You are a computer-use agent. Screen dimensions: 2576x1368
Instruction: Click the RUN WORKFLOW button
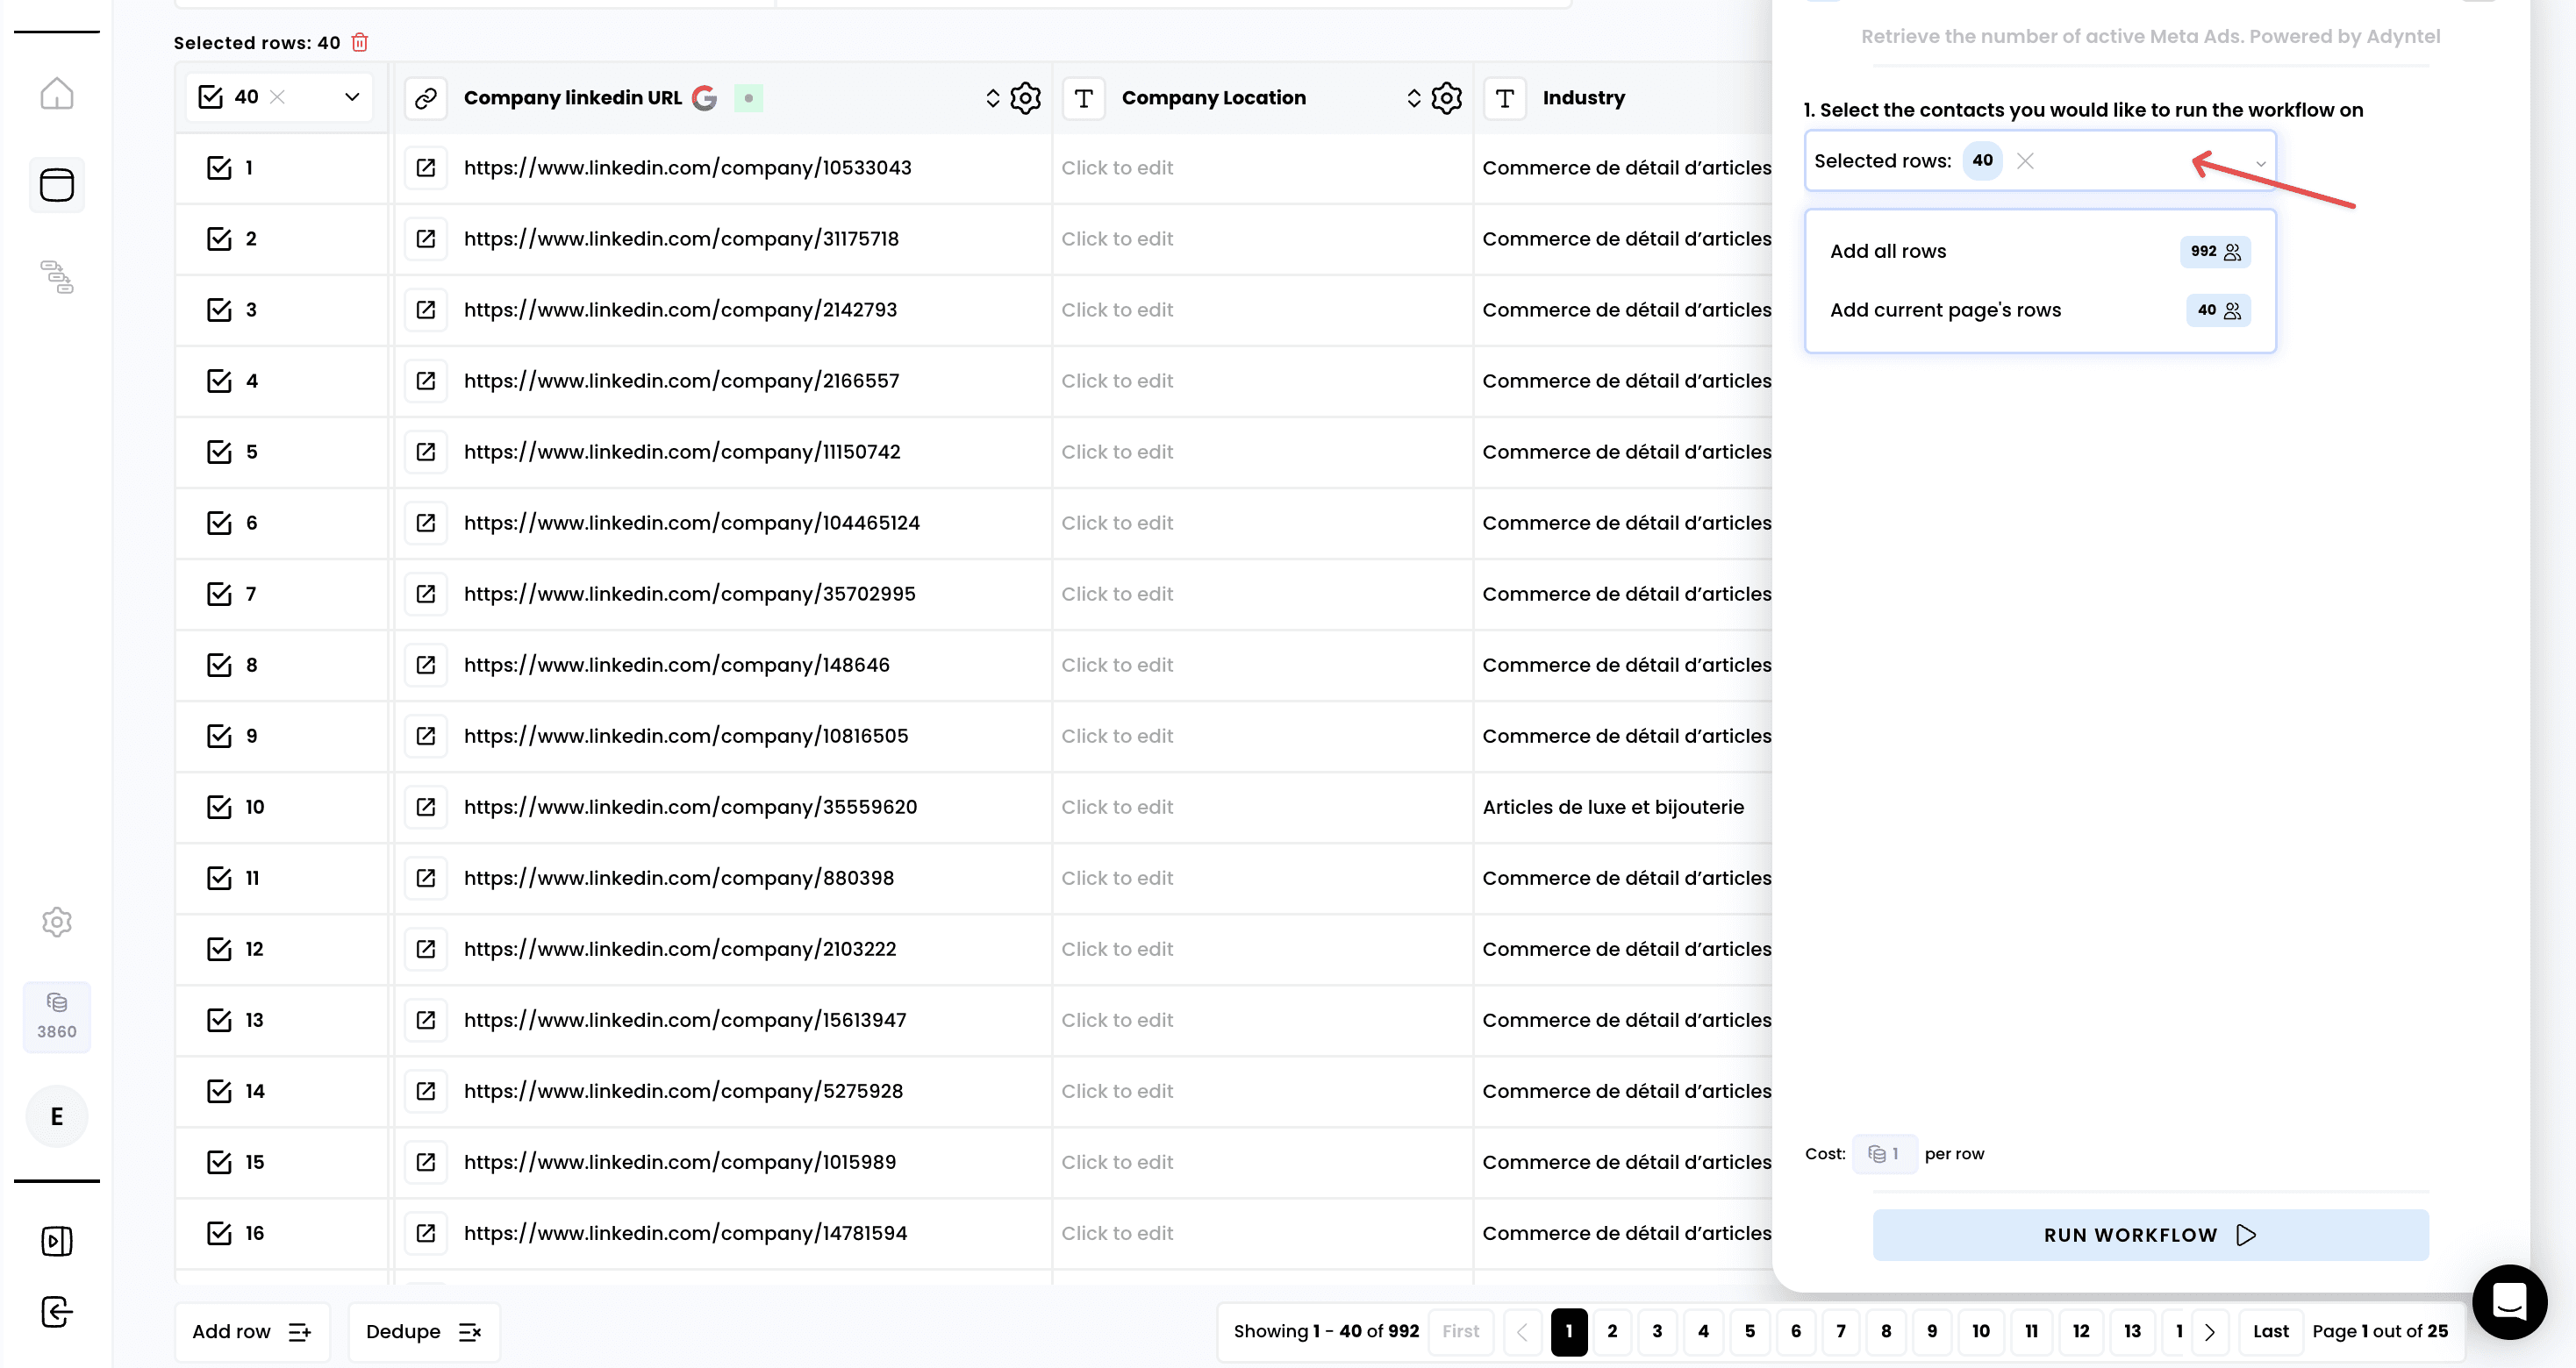2150,1234
